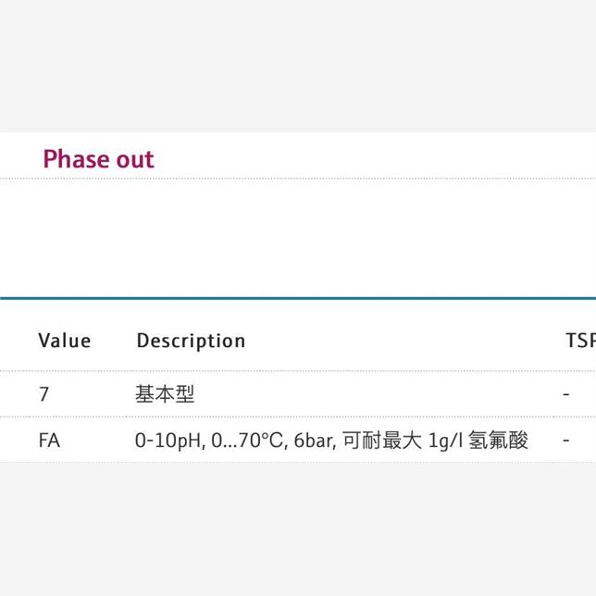Image resolution: width=596 pixels, height=596 pixels.
Task: Click the Description column header
Action: click(x=191, y=341)
